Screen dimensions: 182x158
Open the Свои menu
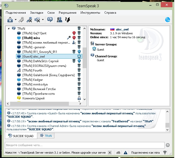point(51,13)
